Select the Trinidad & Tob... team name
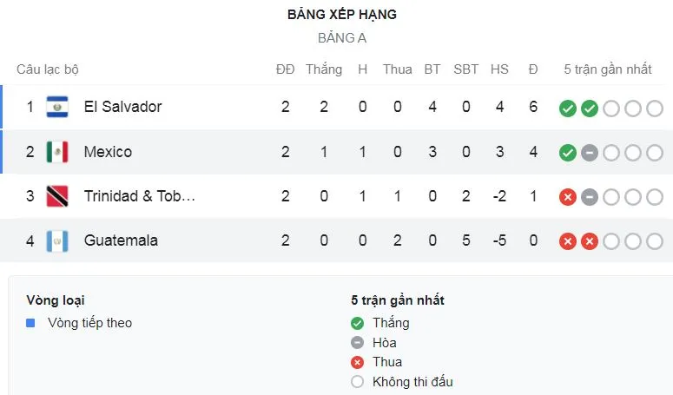Image resolution: width=673 pixels, height=395 pixels. [x=139, y=196]
